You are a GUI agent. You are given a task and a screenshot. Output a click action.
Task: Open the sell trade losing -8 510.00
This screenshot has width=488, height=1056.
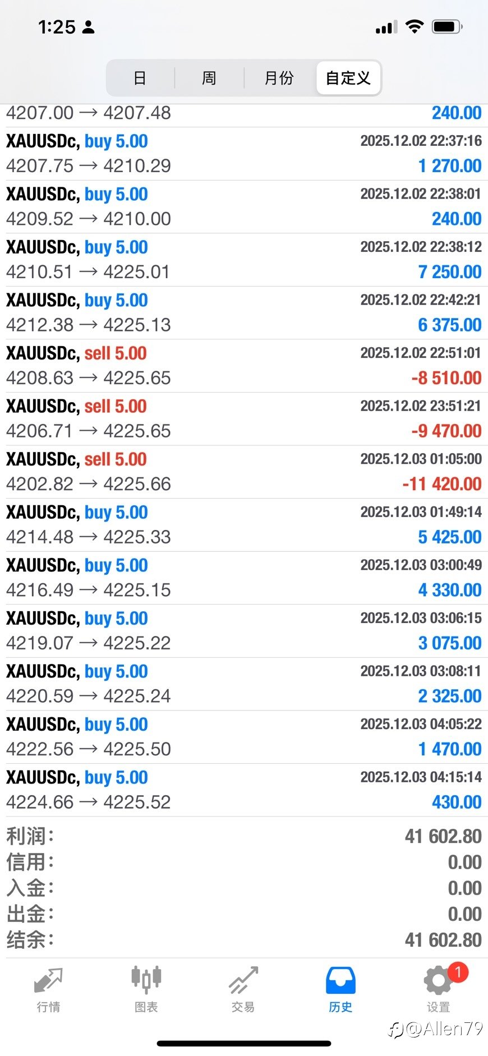[x=244, y=366]
